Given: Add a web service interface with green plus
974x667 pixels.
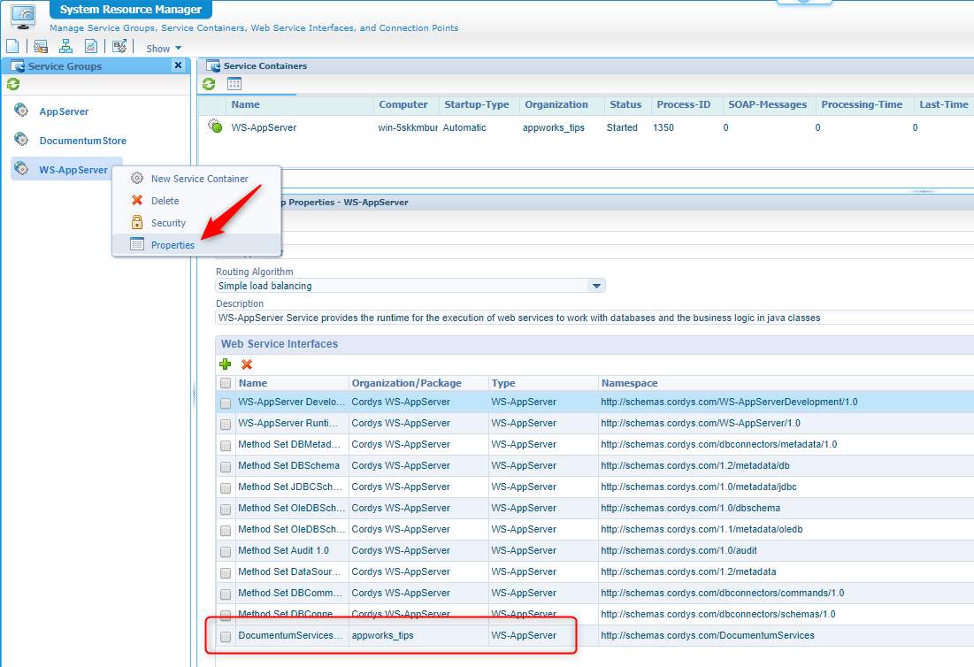Looking at the screenshot, I should [x=226, y=364].
